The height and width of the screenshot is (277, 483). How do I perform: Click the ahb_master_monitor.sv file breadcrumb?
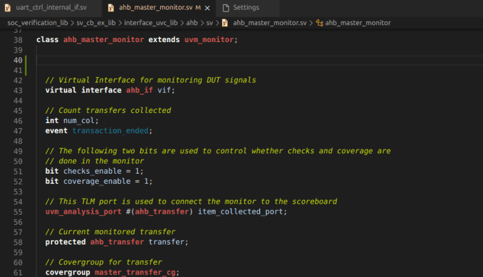pyautogui.click(x=270, y=23)
